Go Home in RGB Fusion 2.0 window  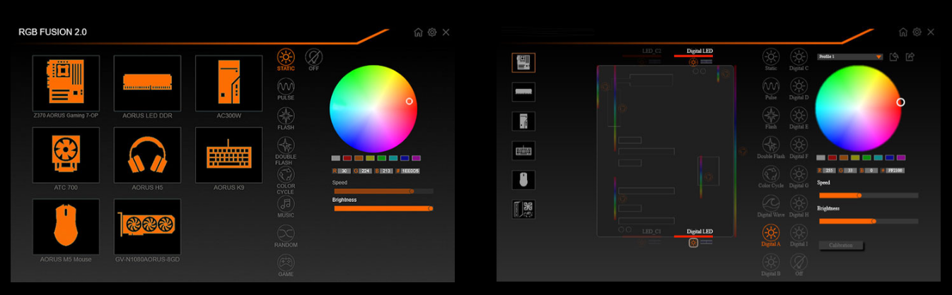(418, 32)
